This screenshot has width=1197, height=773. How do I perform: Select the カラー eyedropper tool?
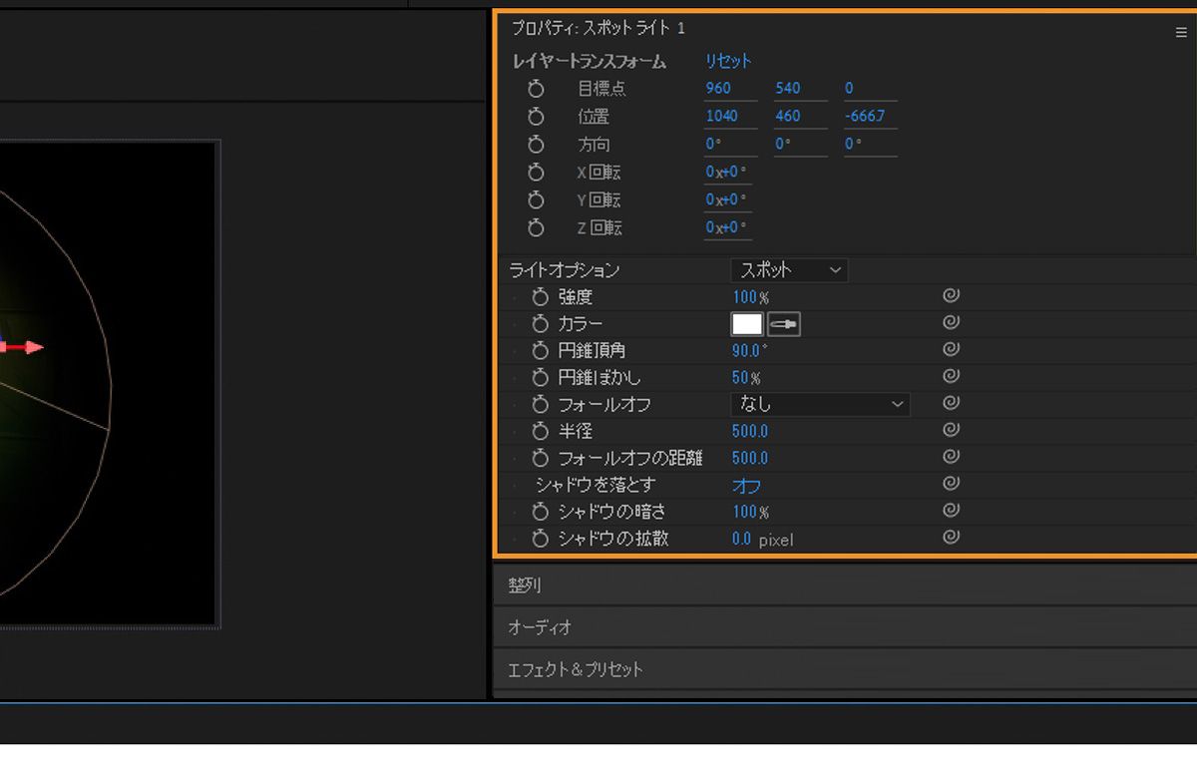point(784,323)
